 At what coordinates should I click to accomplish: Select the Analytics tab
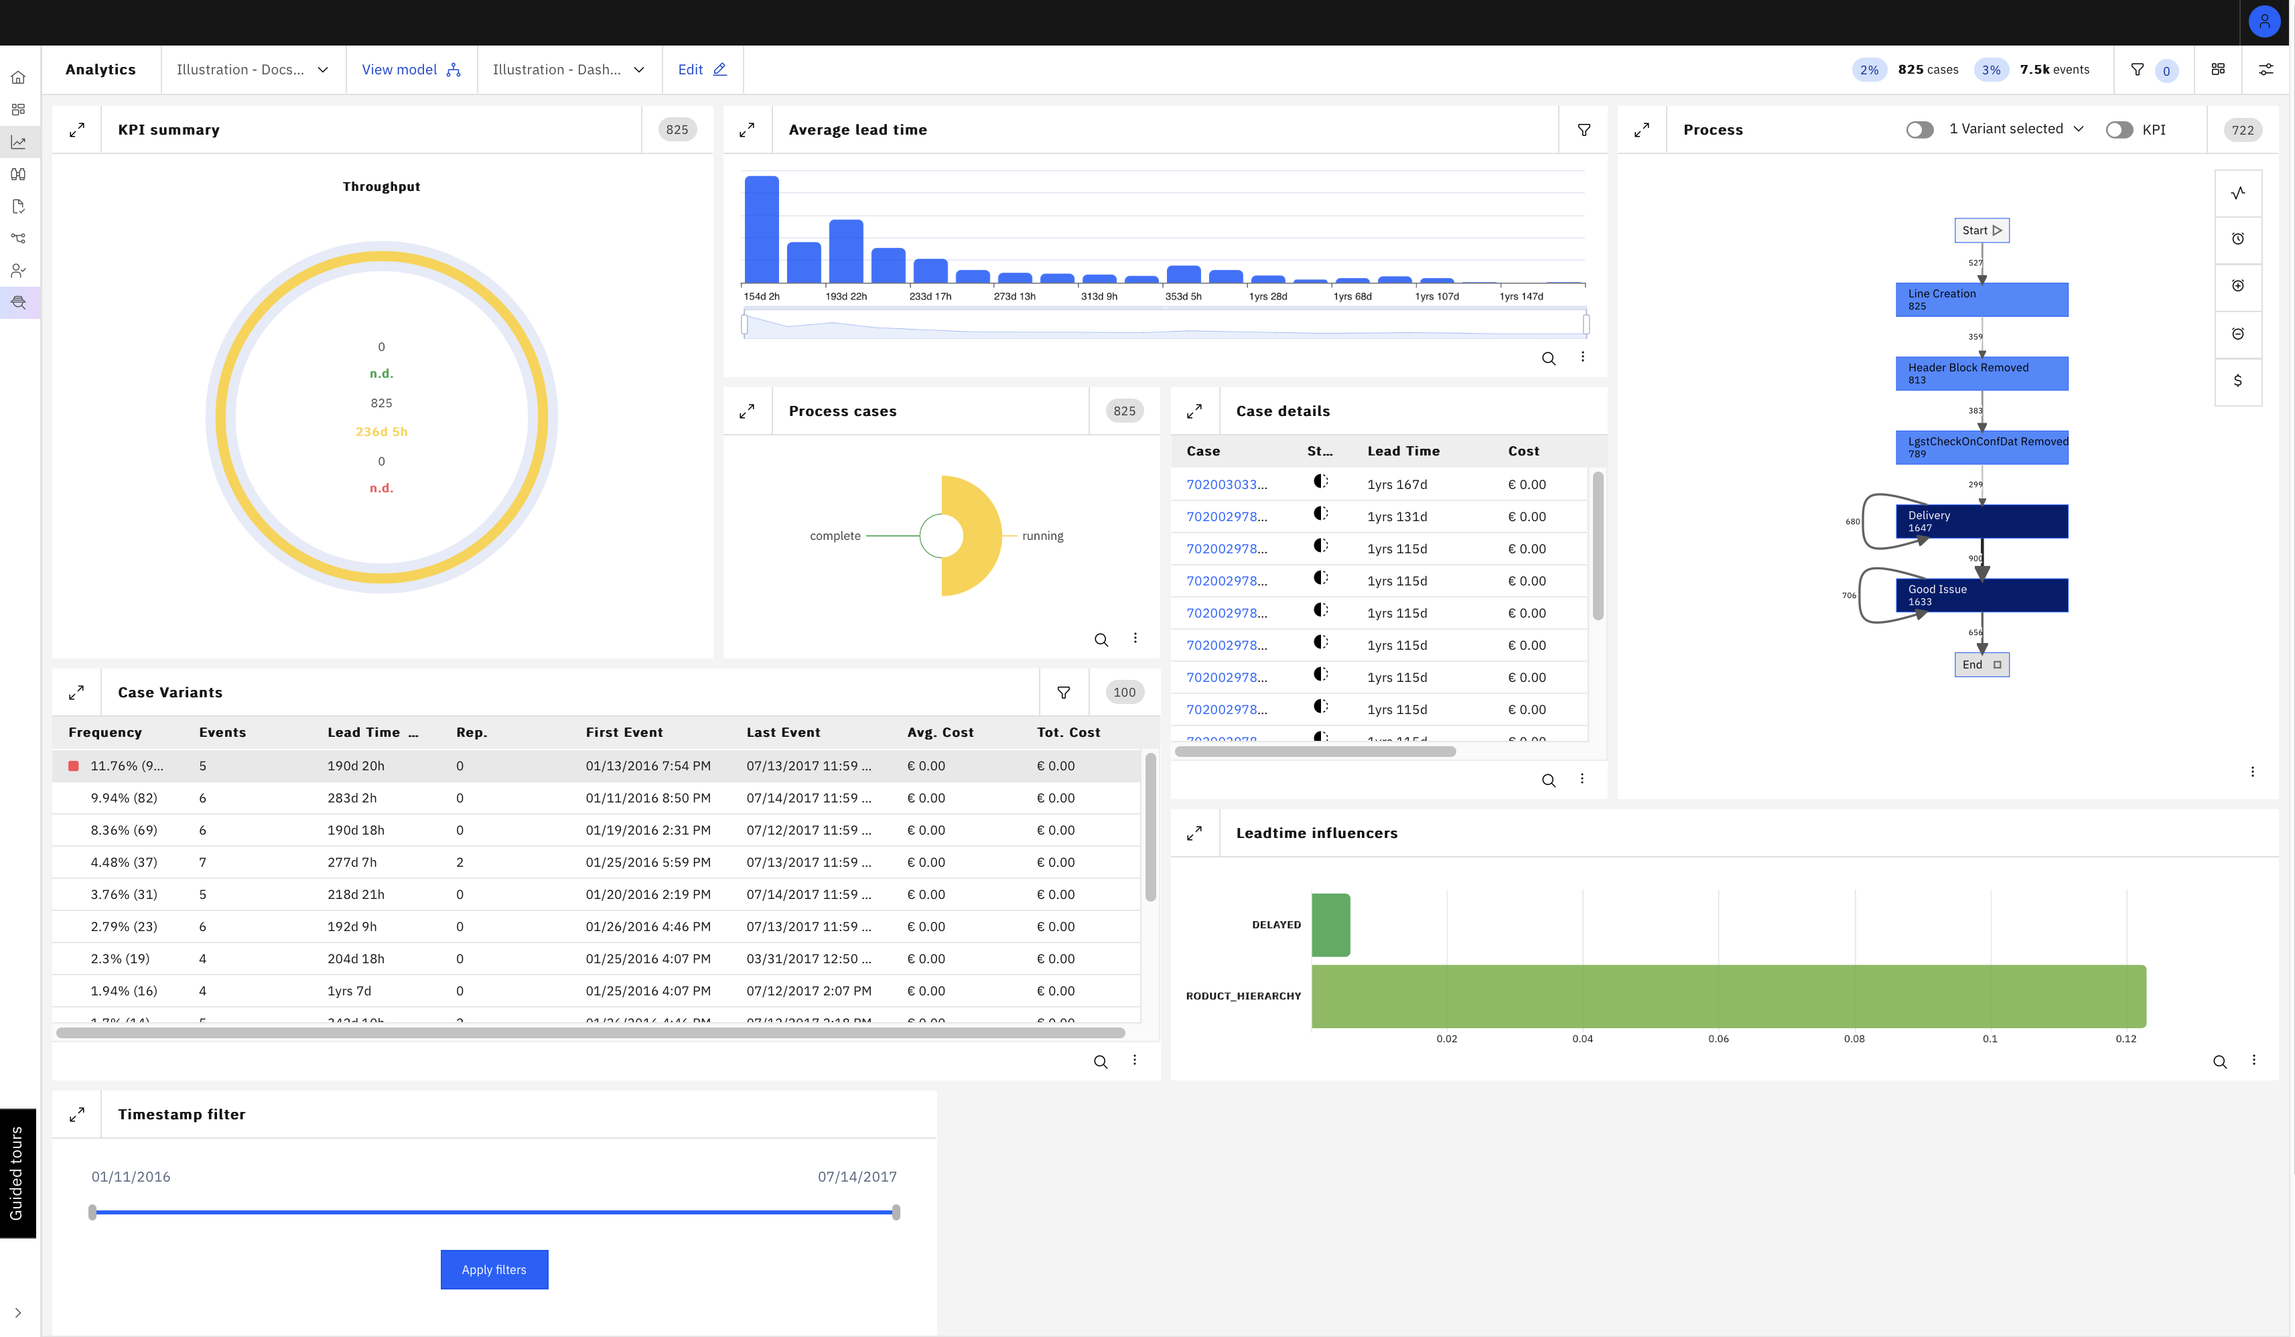100,69
